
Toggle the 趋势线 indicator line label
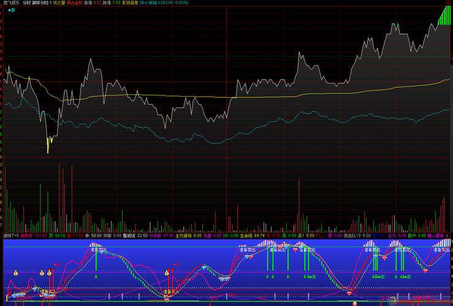click(x=28, y=235)
